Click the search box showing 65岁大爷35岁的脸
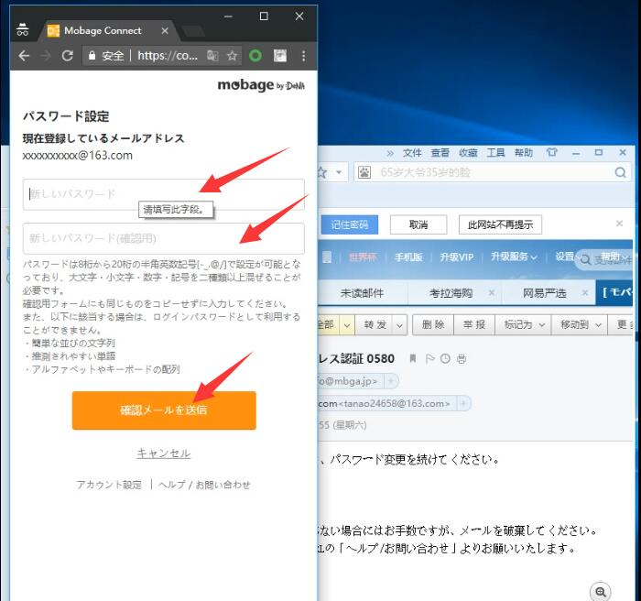Image resolution: width=641 pixels, height=601 pixels. pos(491,172)
